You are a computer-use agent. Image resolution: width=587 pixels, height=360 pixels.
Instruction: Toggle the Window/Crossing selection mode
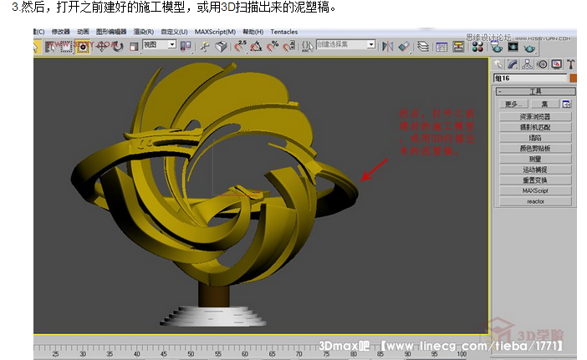point(82,47)
